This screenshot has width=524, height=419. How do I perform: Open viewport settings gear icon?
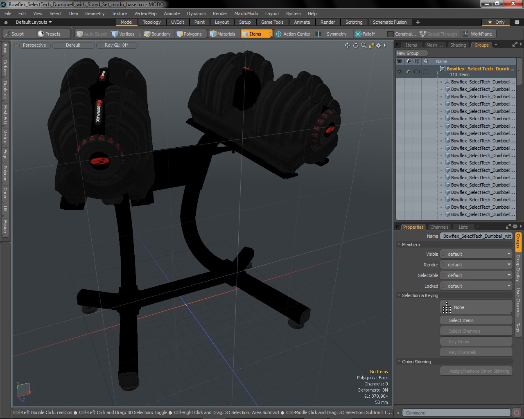[378, 45]
